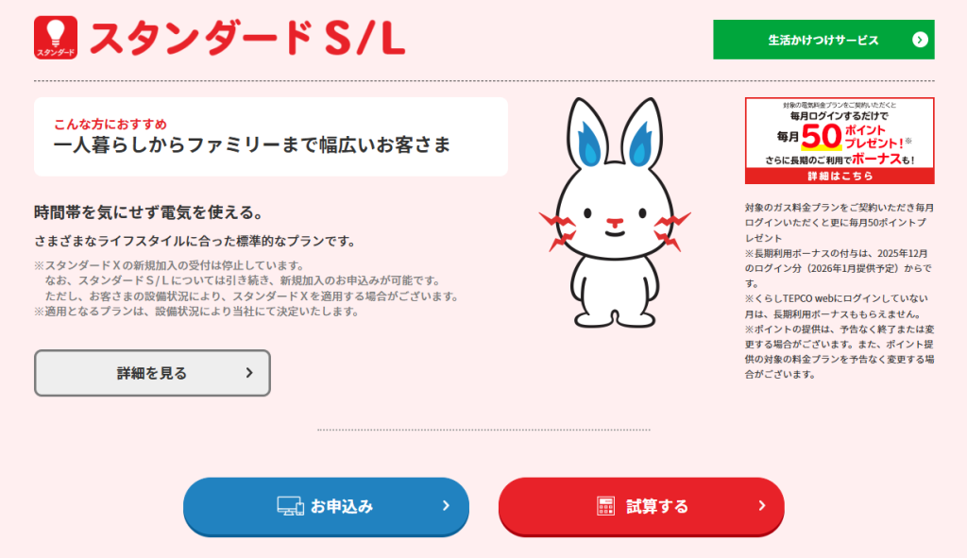Viewport: 967px width, 558px height.
Task: Click the chevron arrow on the お申込み button
Action: [446, 505]
